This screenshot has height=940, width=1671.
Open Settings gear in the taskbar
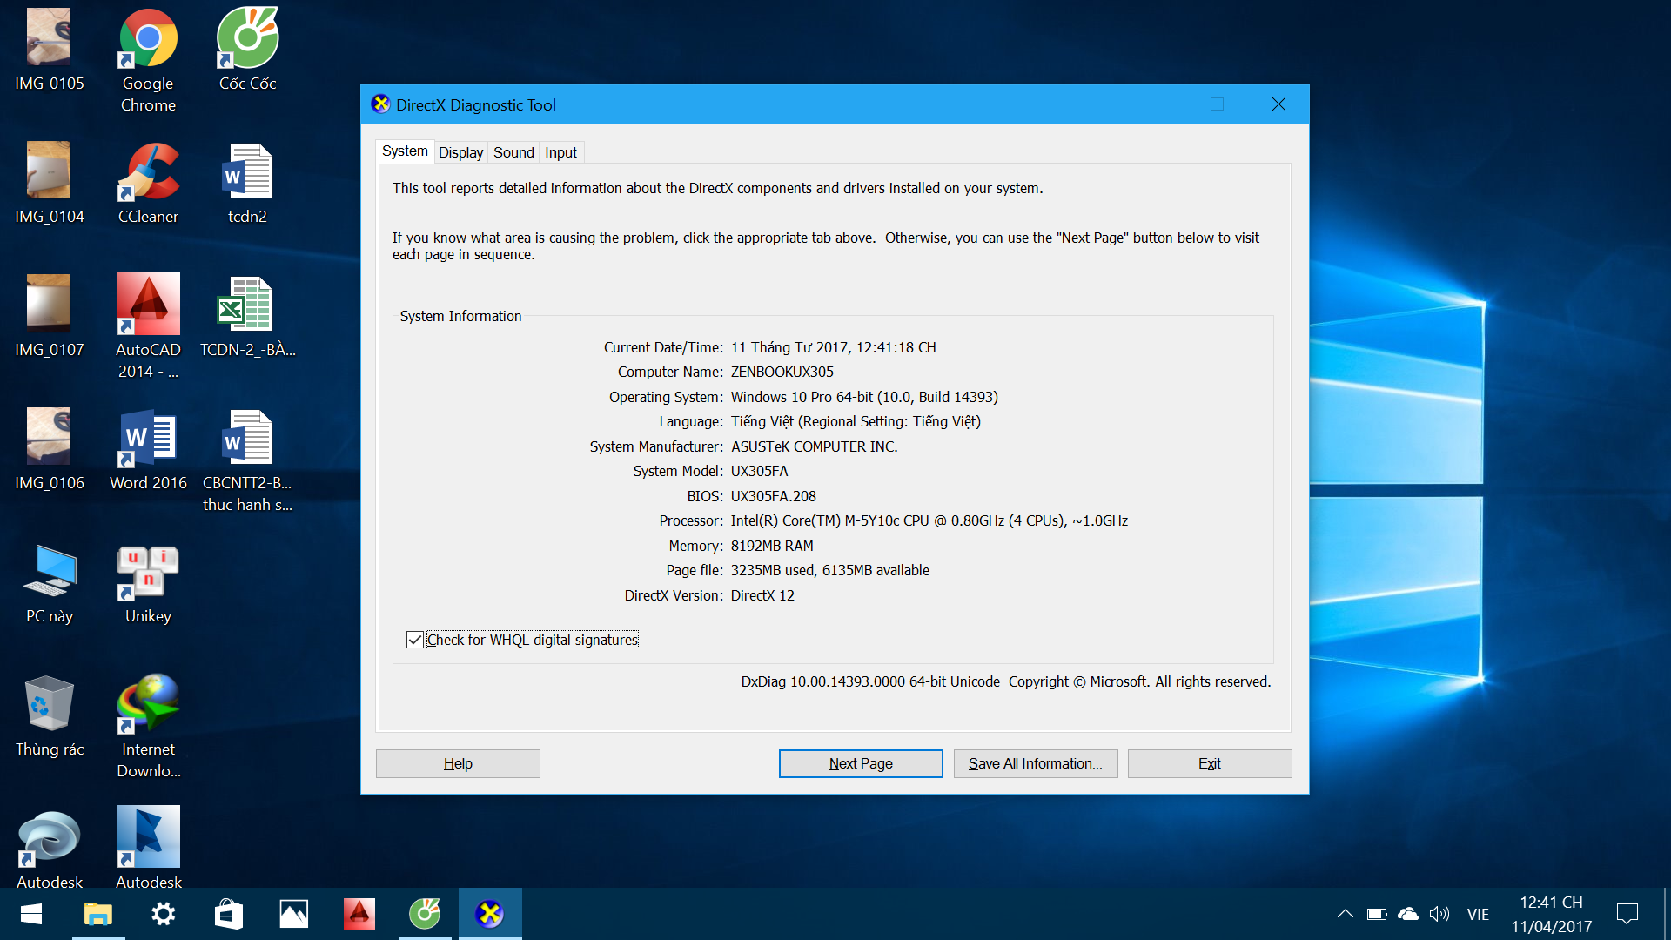[163, 914]
